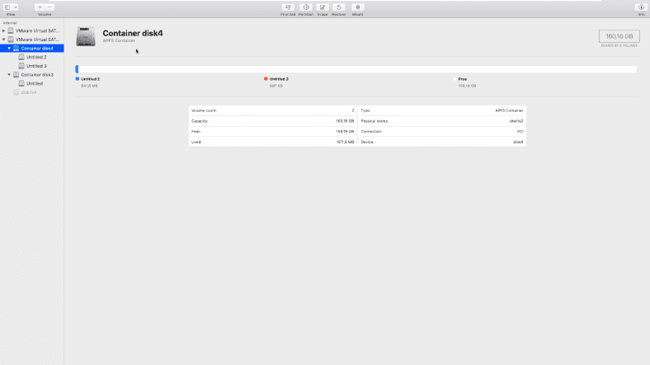Click the Capacity row in info table
The width and height of the screenshot is (650, 365).
[x=273, y=121]
